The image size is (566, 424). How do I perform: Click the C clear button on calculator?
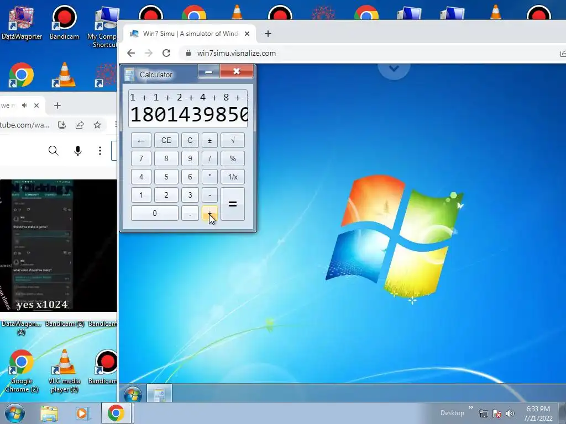190,140
